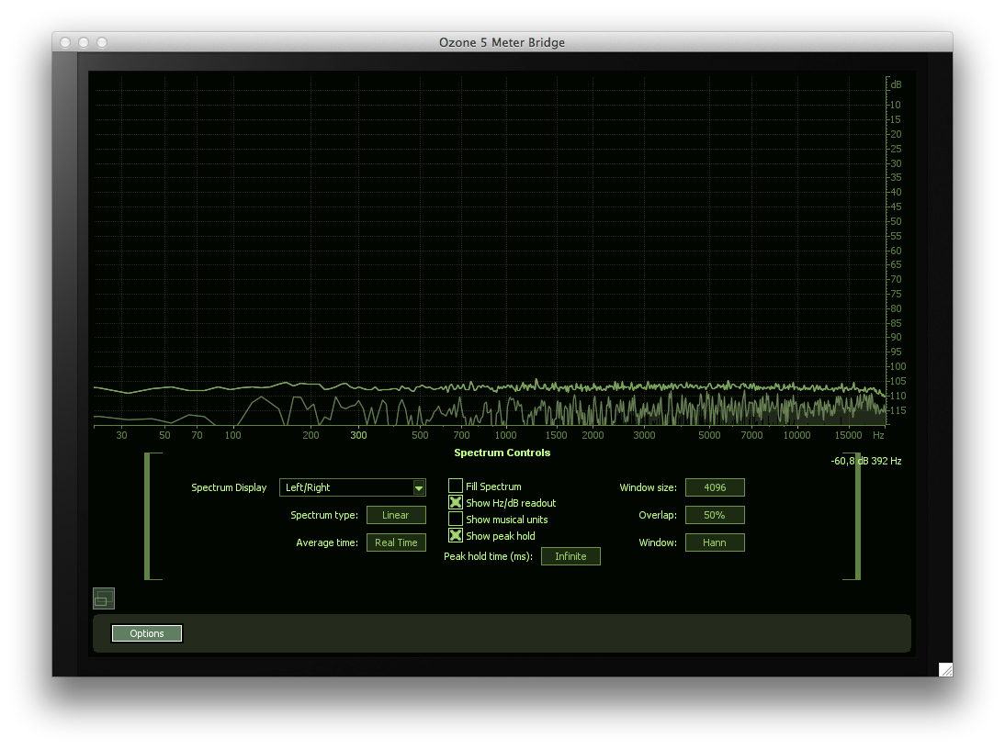Check the Show musical units box
This screenshot has height=749, width=1005.
click(x=456, y=520)
